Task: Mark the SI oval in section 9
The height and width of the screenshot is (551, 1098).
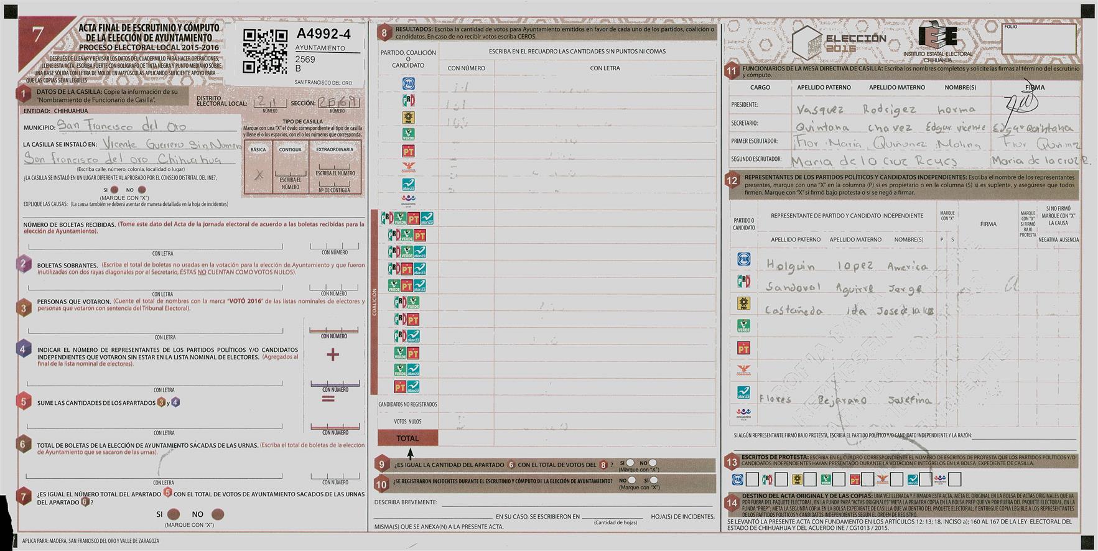Action: pyautogui.click(x=630, y=463)
